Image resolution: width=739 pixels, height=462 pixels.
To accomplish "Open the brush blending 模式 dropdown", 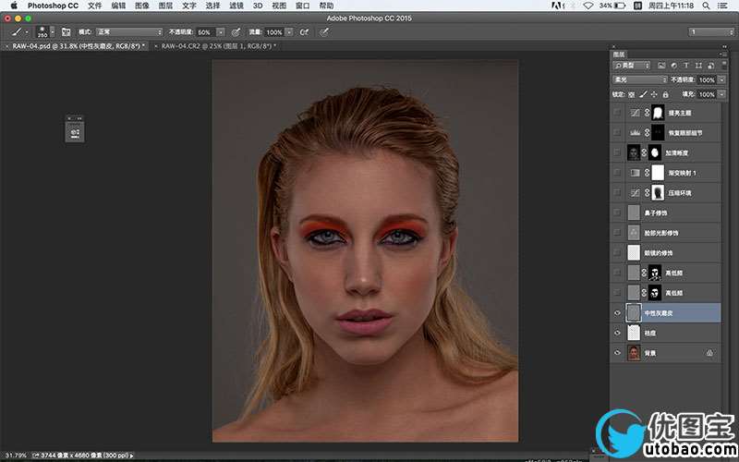I will point(129,31).
